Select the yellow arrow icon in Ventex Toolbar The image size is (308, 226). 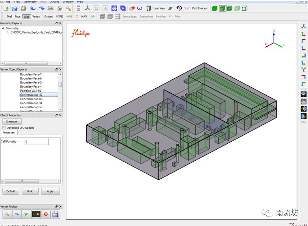pyautogui.click(x=36, y=214)
